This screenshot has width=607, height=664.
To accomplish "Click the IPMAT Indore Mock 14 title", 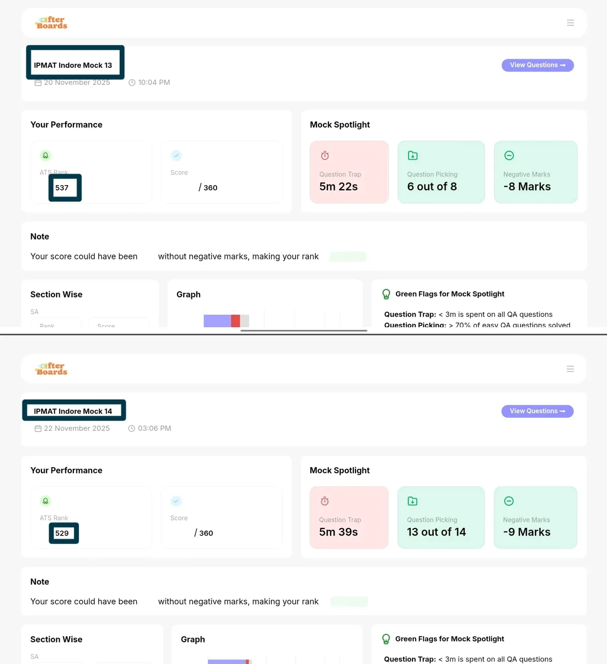I will coord(73,411).
